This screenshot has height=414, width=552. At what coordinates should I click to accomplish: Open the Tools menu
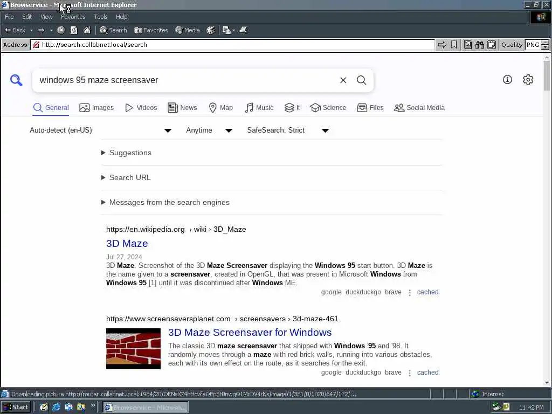tap(101, 17)
